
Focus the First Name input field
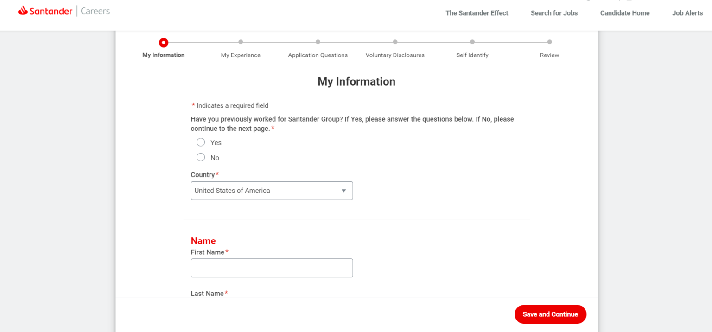(x=272, y=268)
